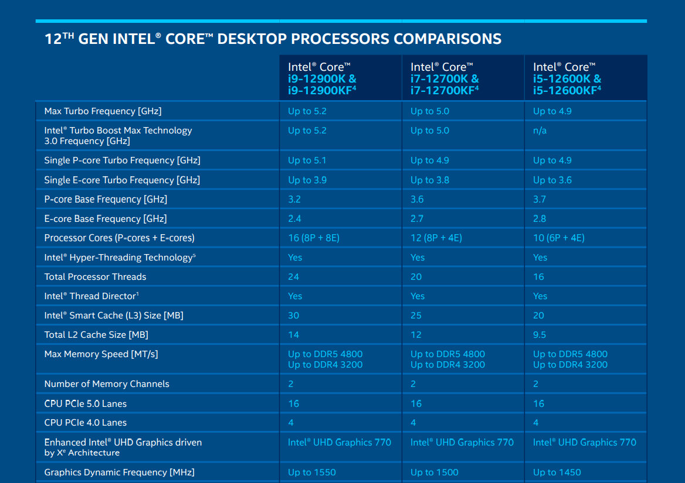Select the CPU PCIe 5.0 Lanes label

[x=85, y=403]
